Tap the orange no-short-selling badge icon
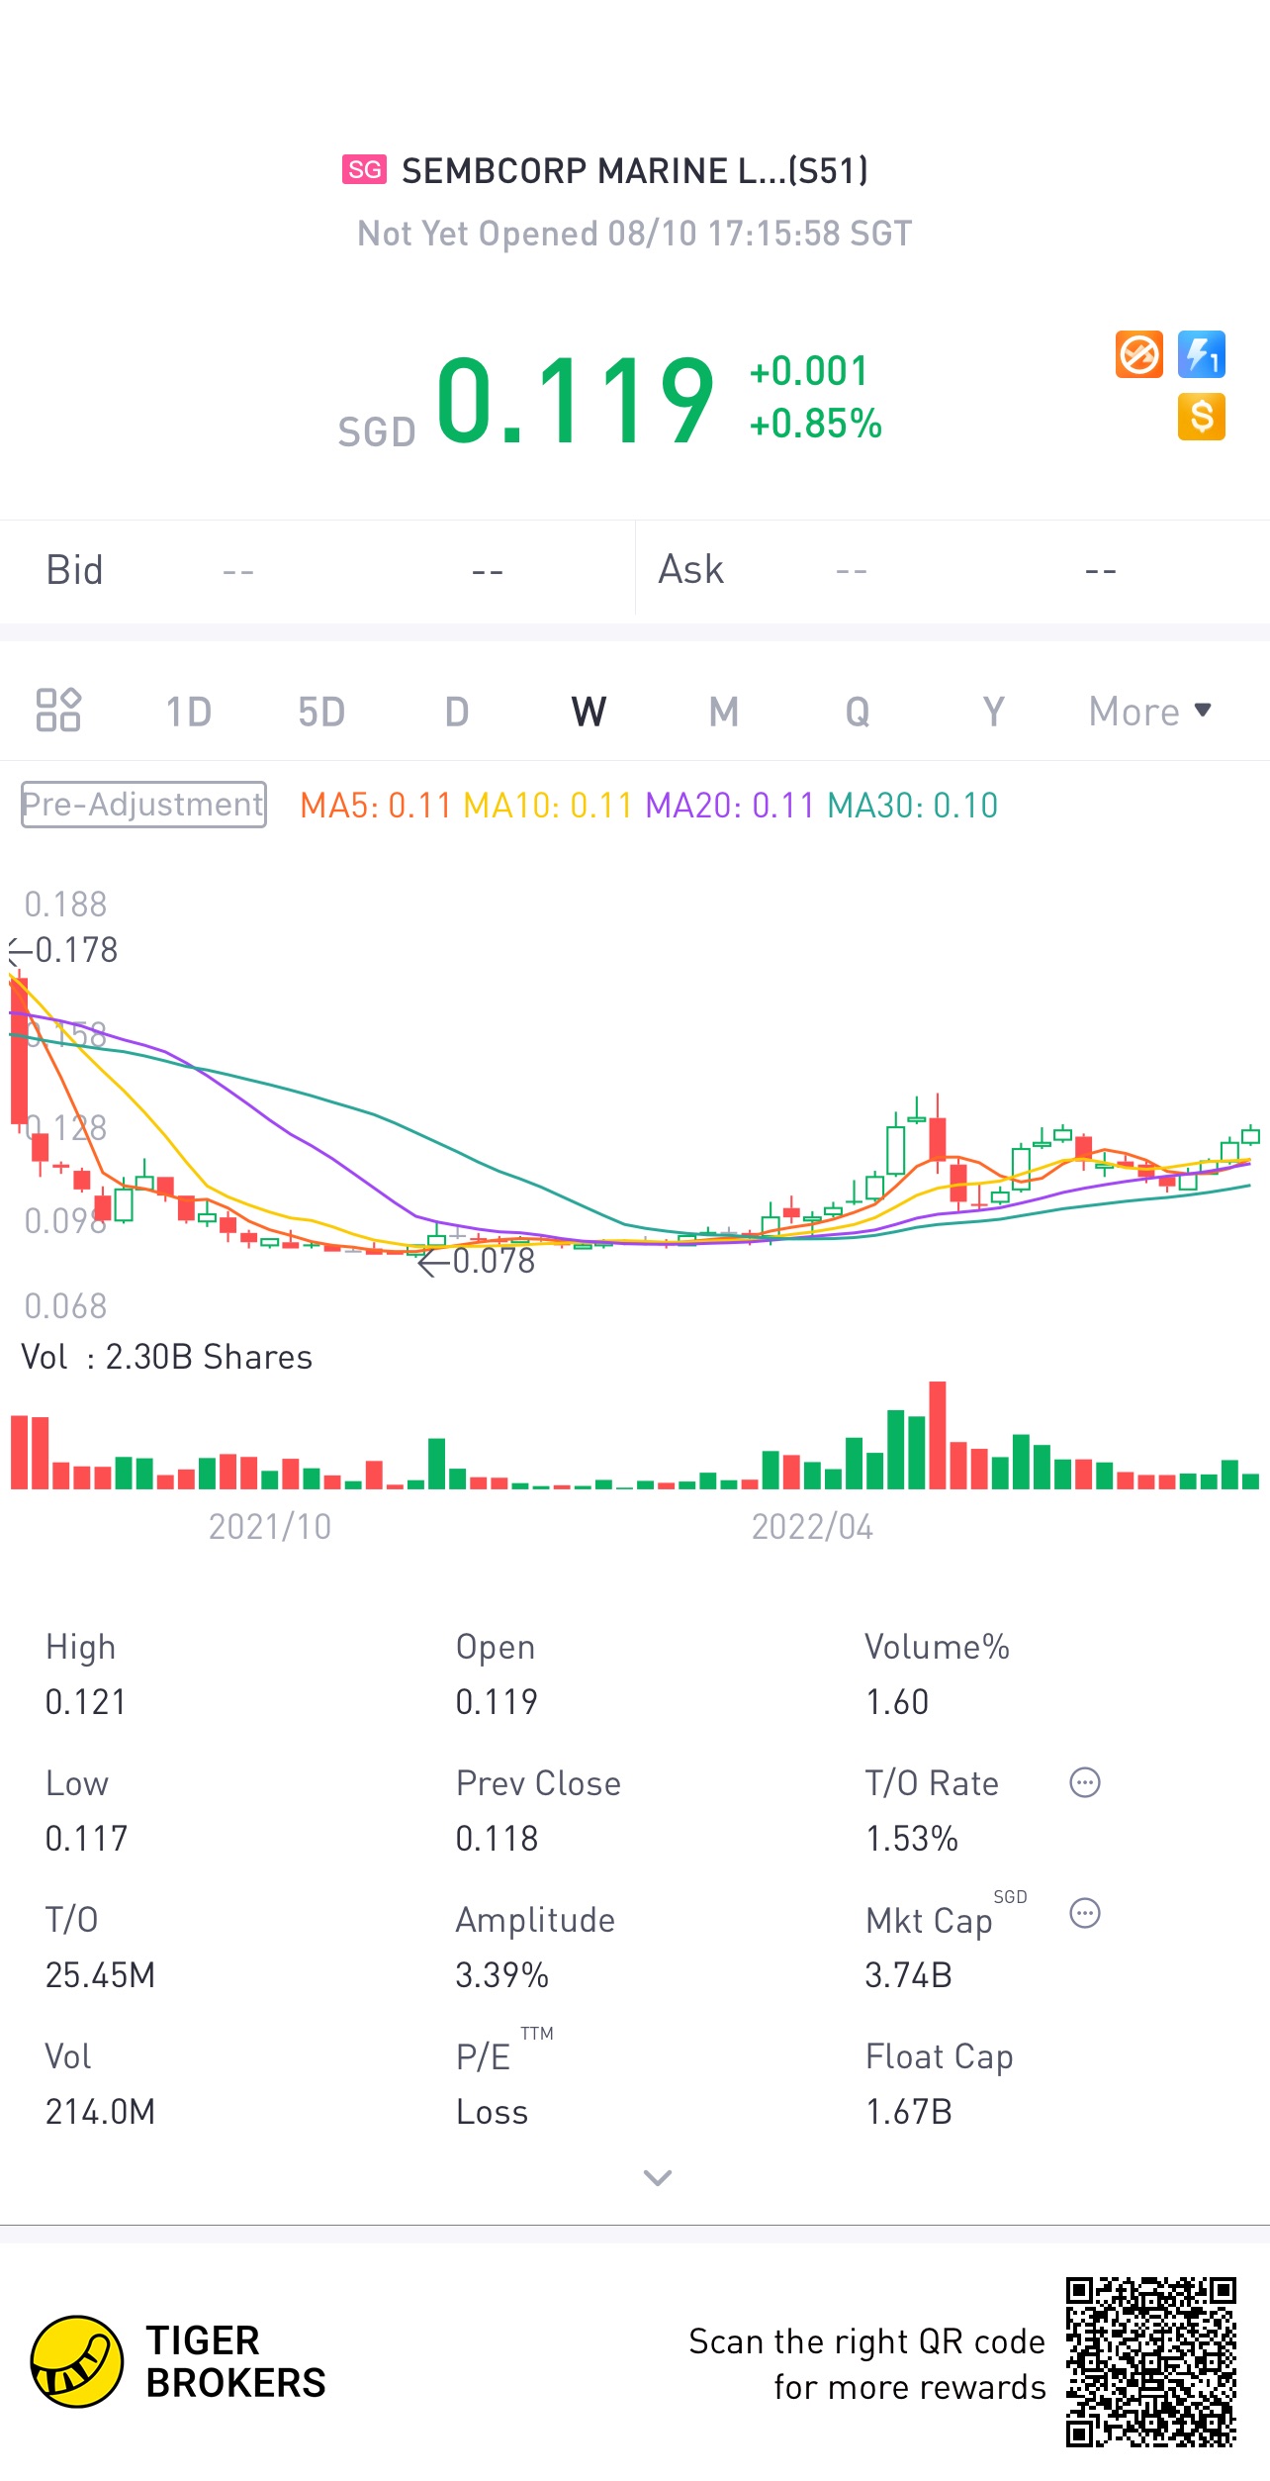 (1139, 354)
